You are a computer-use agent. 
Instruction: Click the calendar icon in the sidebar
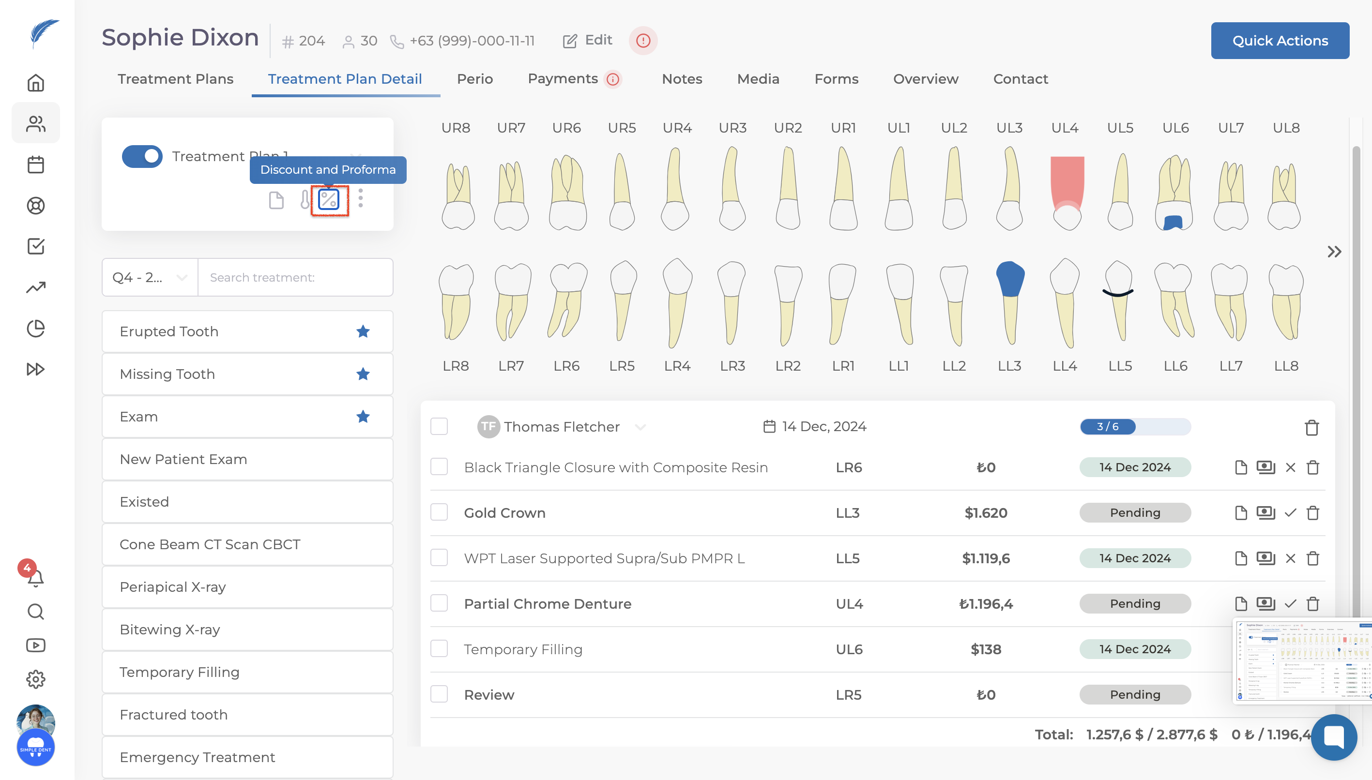click(35, 165)
